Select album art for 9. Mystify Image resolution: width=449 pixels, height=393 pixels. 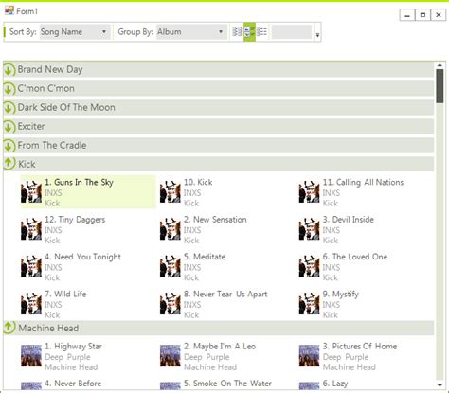click(x=309, y=304)
